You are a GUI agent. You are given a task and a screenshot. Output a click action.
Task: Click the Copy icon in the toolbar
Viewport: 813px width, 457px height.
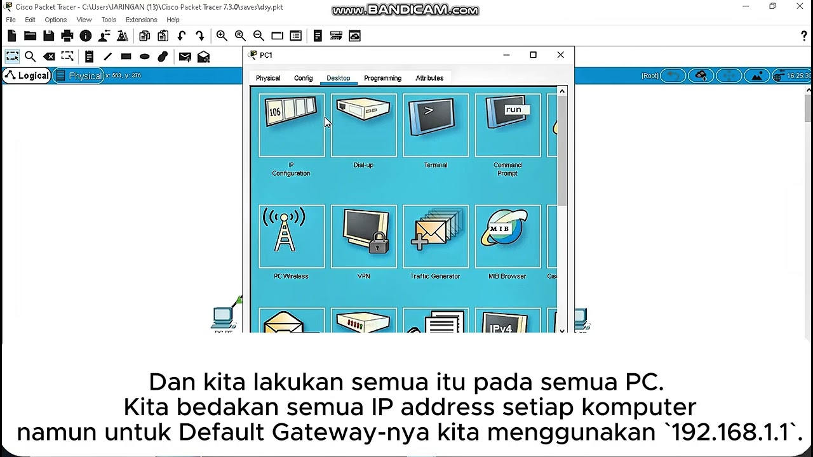[x=145, y=36]
